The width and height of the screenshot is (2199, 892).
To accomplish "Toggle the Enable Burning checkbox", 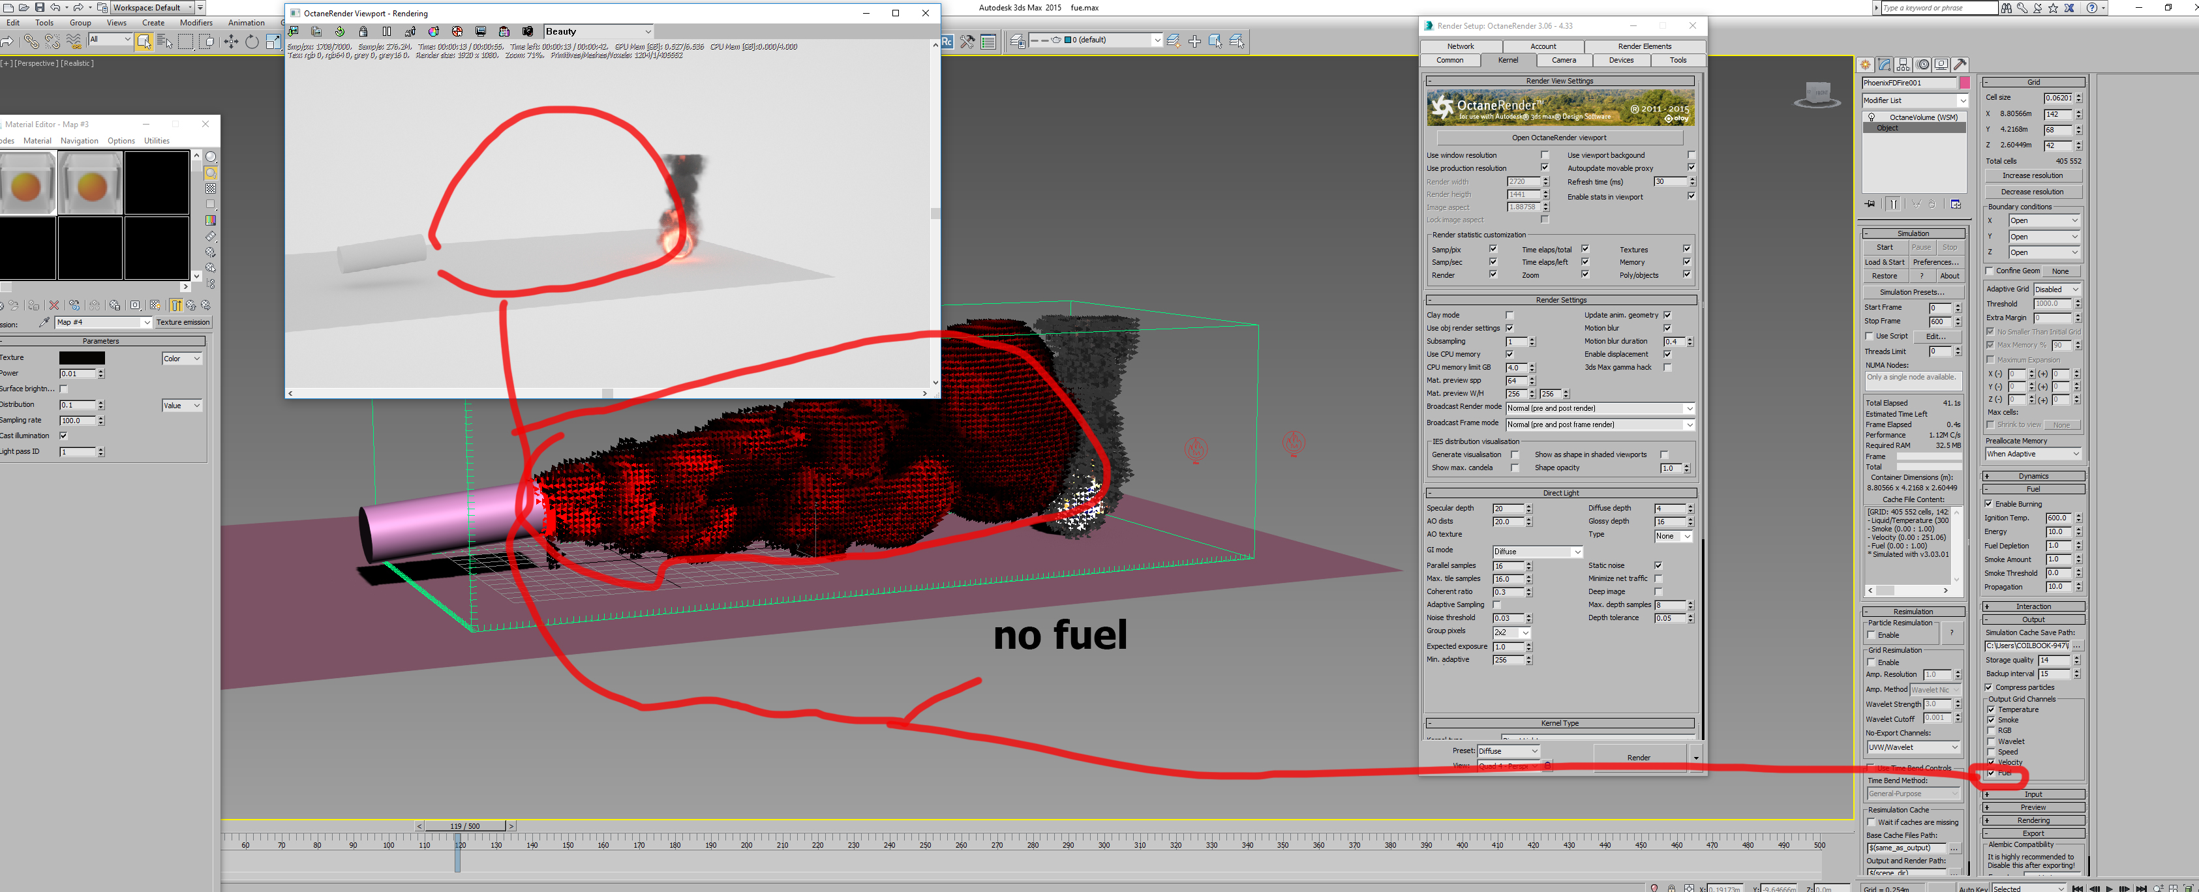I will (1989, 503).
